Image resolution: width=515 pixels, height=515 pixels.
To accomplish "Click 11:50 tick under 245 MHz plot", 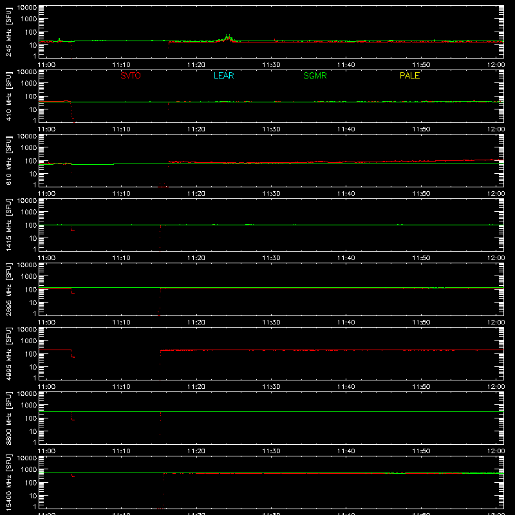I will tap(421, 65).
